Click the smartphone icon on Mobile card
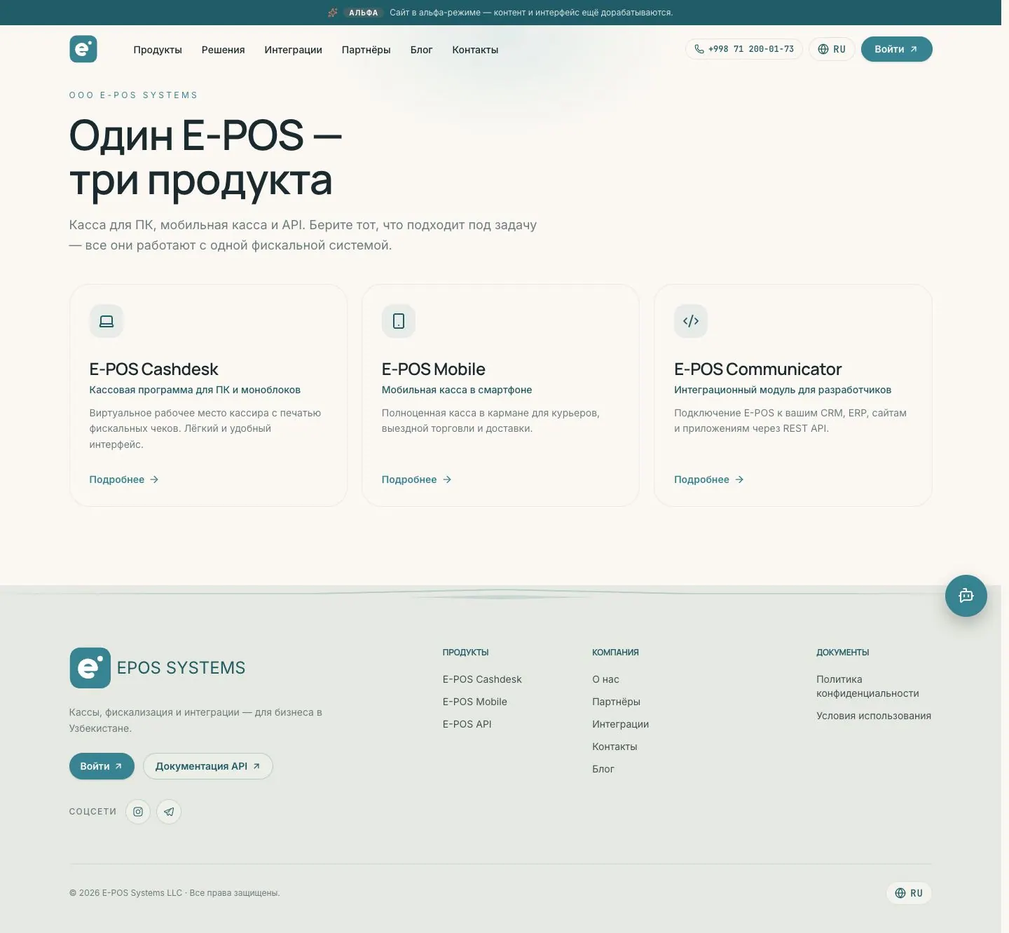This screenshot has height=933, width=1009. [399, 321]
